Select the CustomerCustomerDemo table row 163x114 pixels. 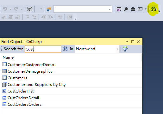[x=71, y=64]
